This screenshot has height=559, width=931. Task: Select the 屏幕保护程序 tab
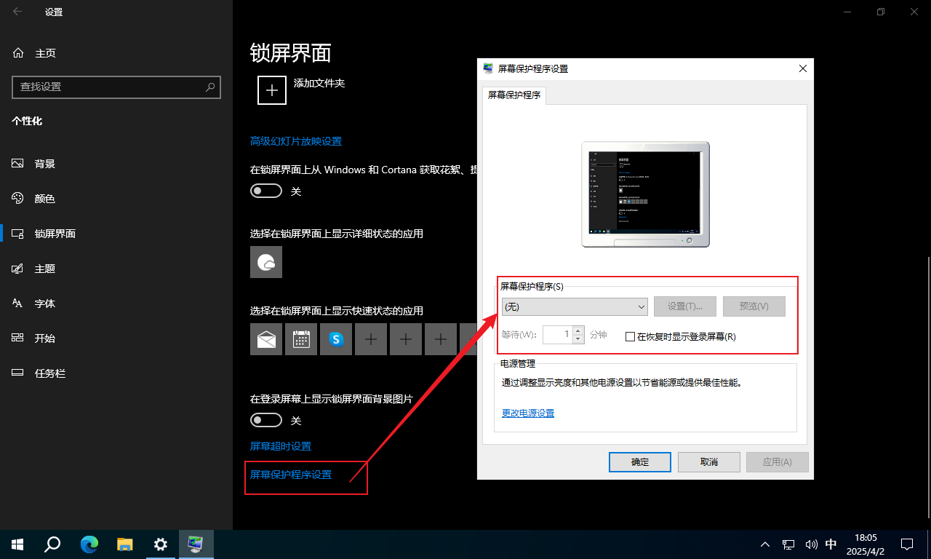click(x=514, y=95)
